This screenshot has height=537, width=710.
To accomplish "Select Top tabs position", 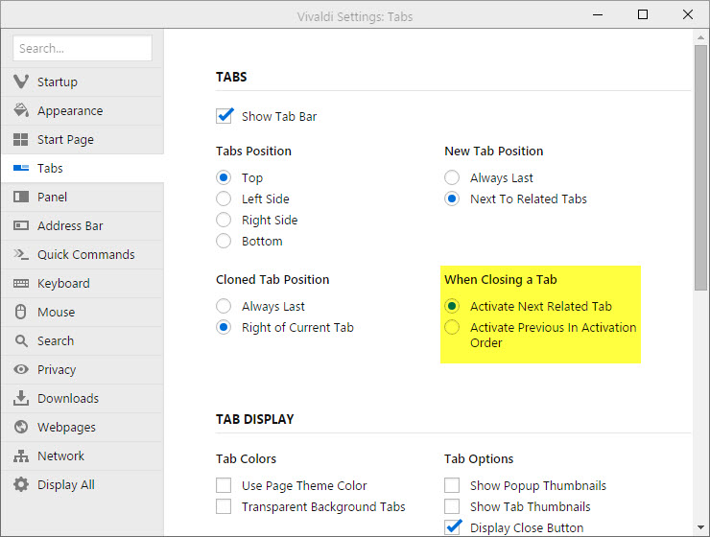I will click(224, 177).
